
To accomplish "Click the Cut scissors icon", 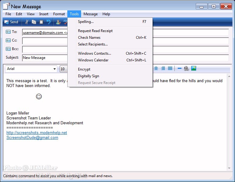I will coord(27,22).
